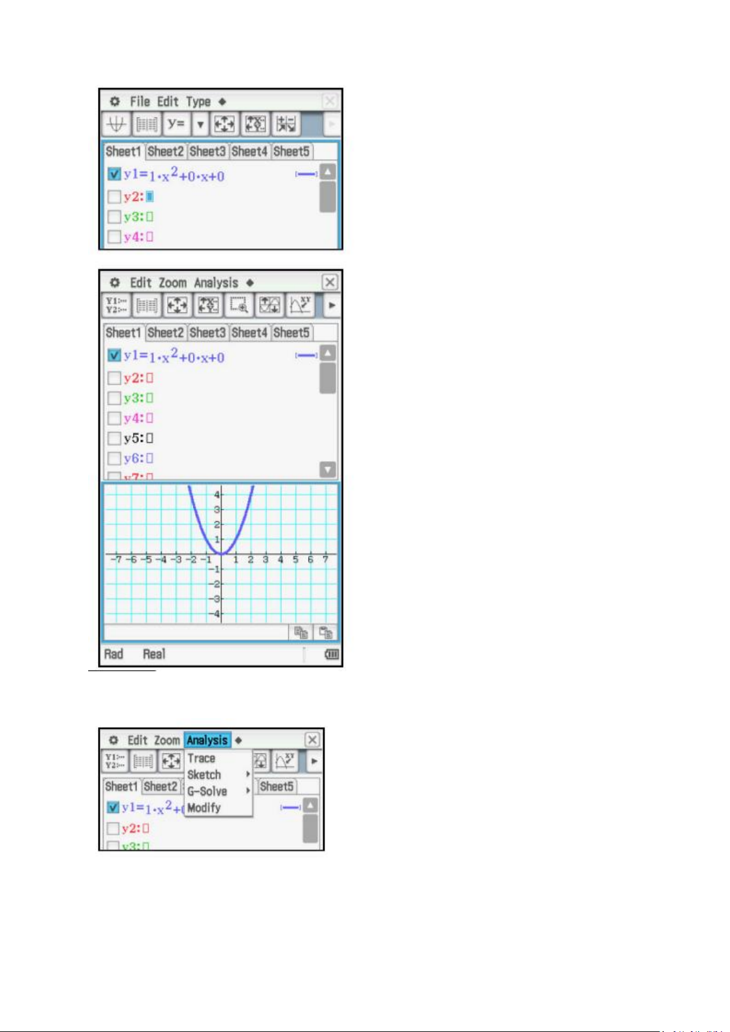The height and width of the screenshot is (1032, 730).
Task: Click the y1 line style swatch in top window
Action: (306, 175)
